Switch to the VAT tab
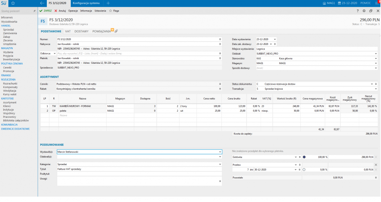The image size is (381, 202). [x=68, y=31]
